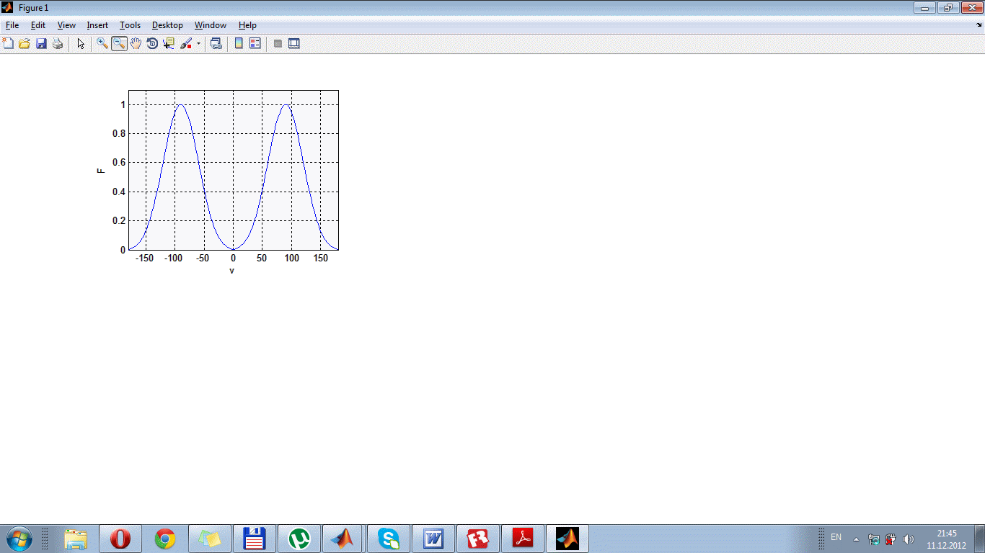Open ABBYY FineReader from the taskbar
Screen dimensions: 985x553
coord(478,539)
